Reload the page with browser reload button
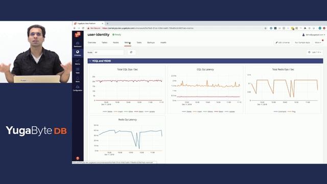 83,28
